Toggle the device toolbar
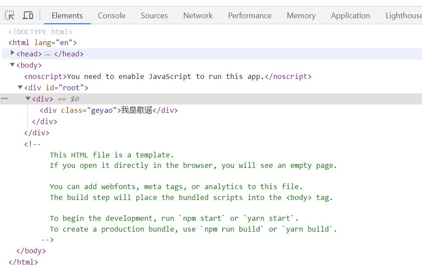This screenshot has height=265, width=422. (28, 15)
